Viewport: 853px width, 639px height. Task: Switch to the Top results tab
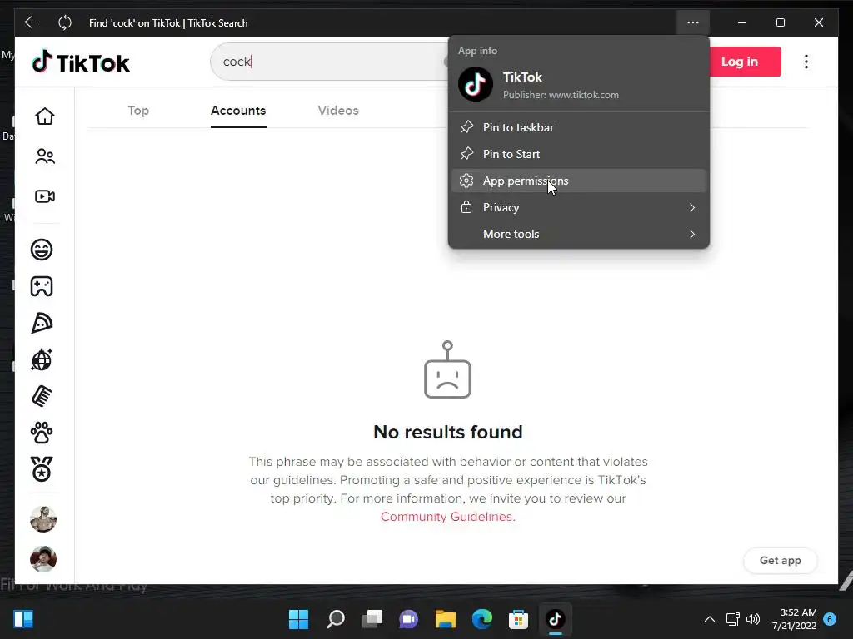coord(138,111)
